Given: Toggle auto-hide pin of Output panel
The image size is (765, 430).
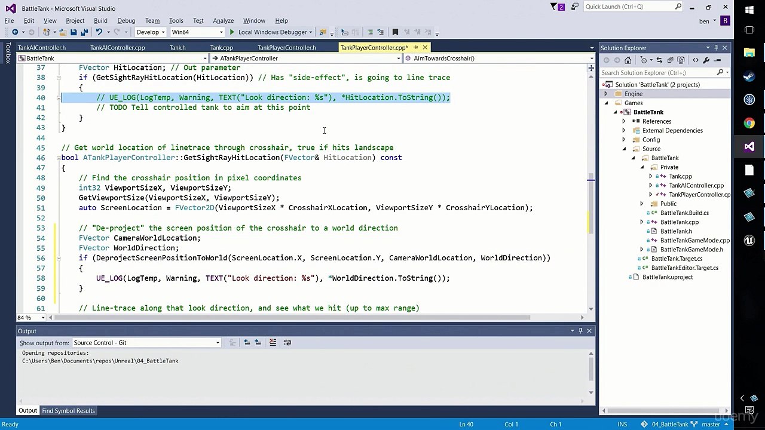Looking at the screenshot, I should coord(580,331).
